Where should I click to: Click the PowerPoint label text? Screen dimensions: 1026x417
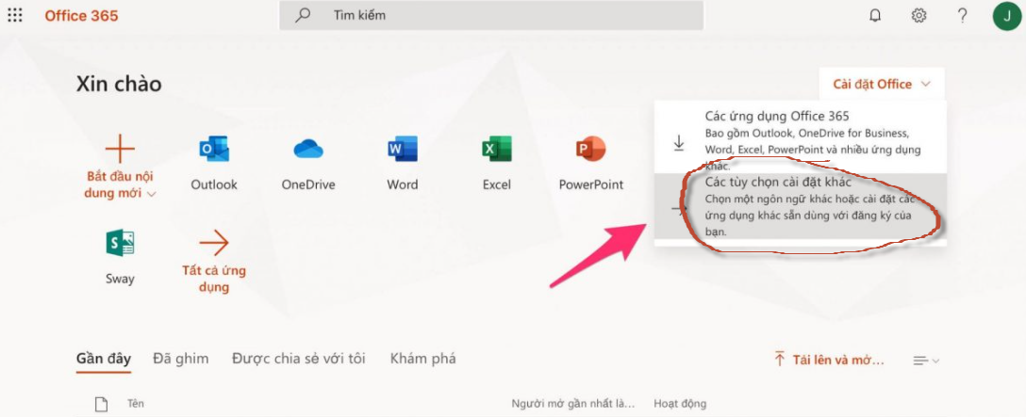[591, 185]
